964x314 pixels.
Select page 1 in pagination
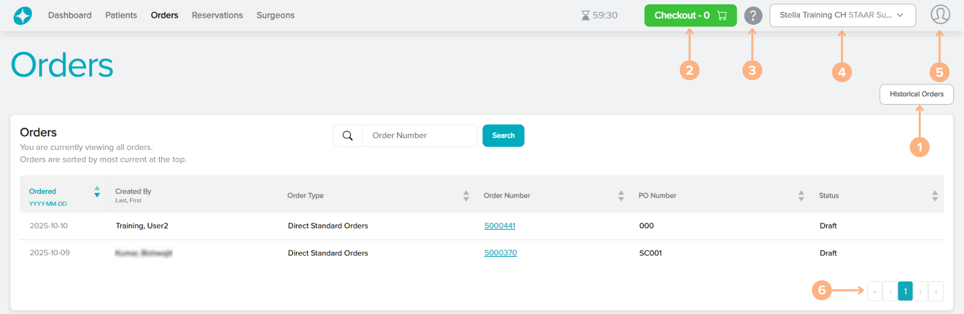[x=905, y=291]
